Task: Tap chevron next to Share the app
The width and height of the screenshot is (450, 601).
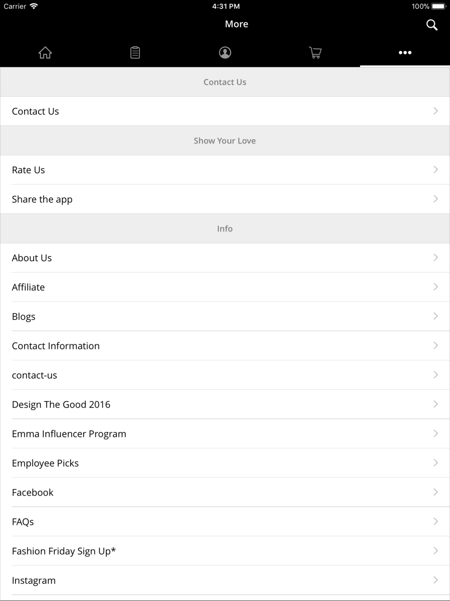Action: [x=436, y=199]
